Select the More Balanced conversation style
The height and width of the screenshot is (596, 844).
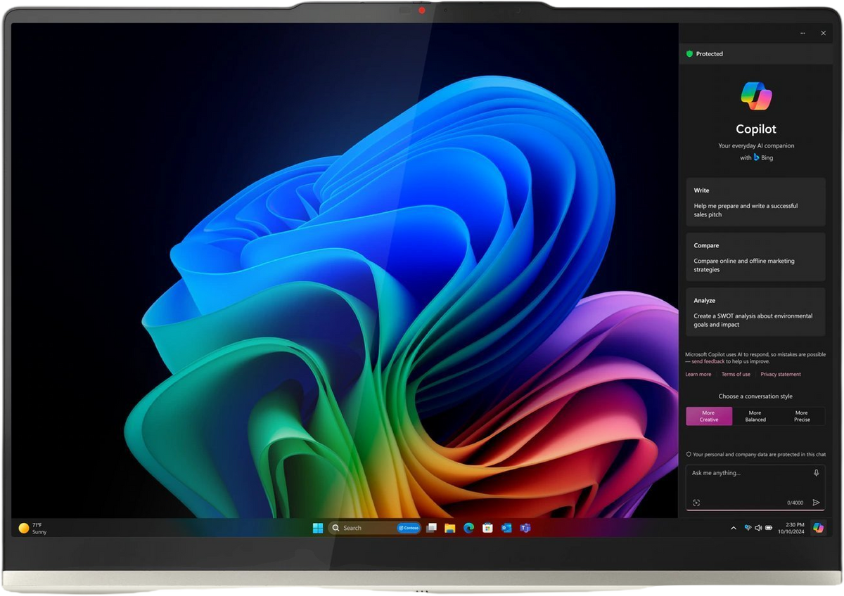pyautogui.click(x=755, y=416)
